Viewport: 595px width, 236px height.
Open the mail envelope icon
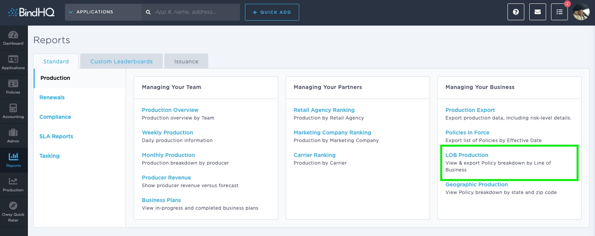[x=538, y=12]
